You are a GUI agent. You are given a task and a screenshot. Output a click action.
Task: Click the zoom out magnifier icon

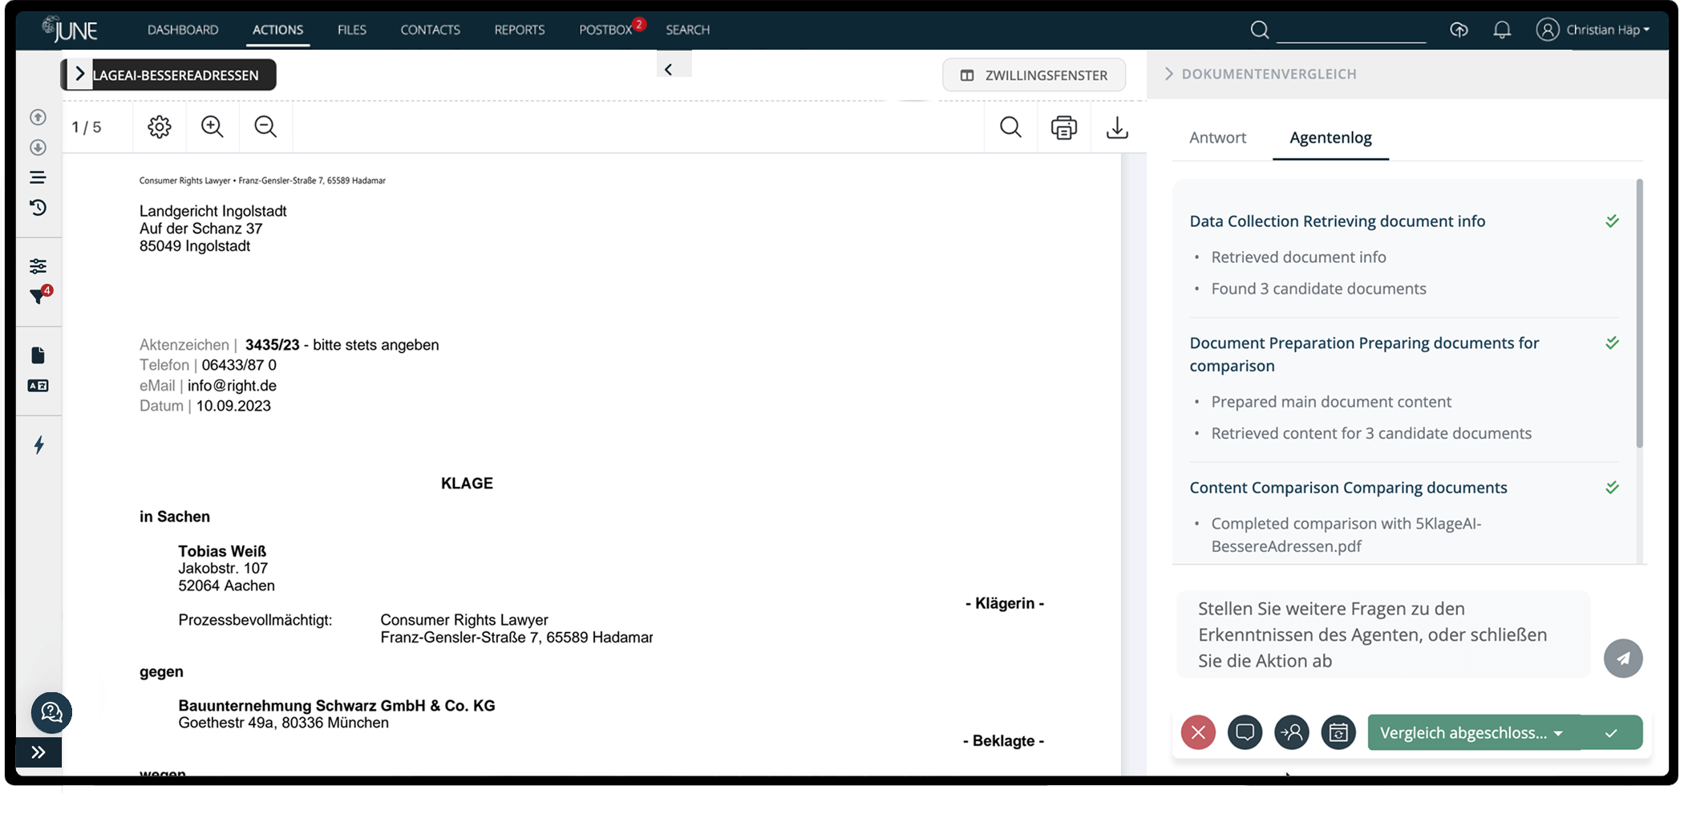pos(265,127)
